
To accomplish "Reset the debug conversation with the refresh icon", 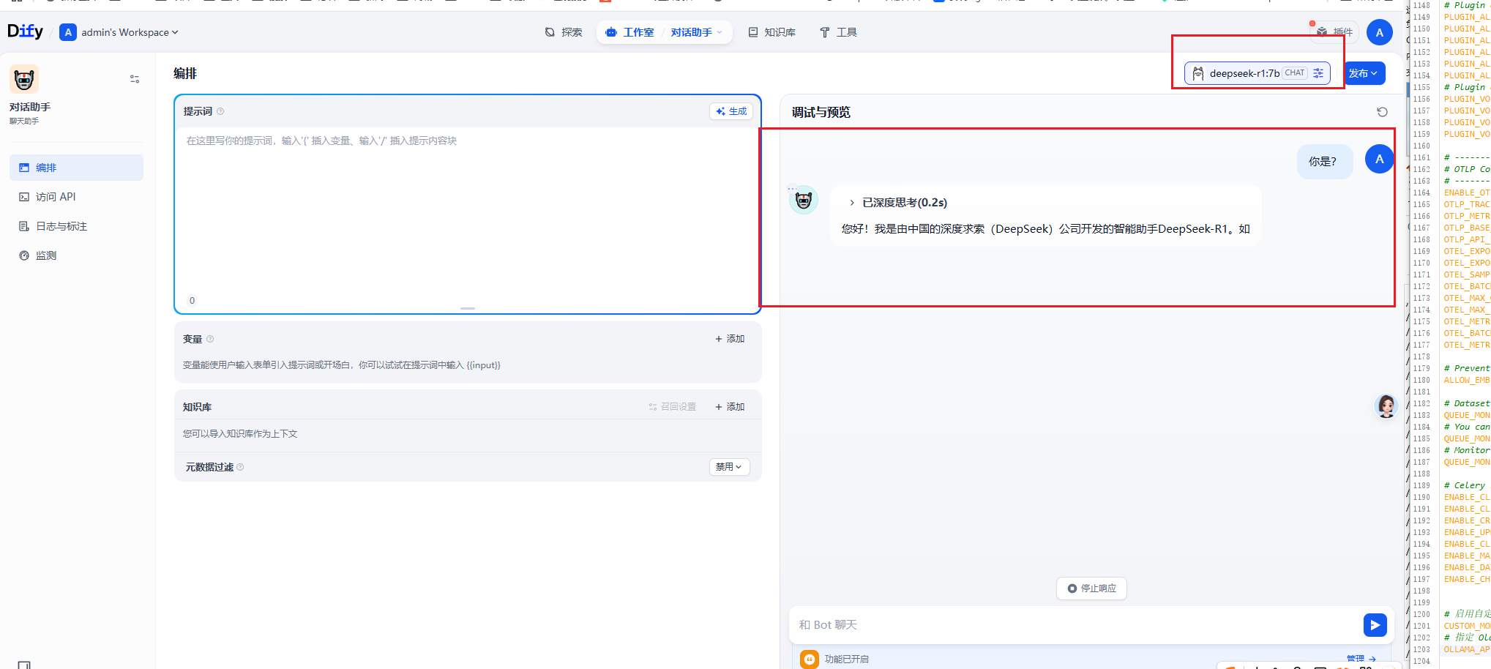I will pyautogui.click(x=1382, y=111).
